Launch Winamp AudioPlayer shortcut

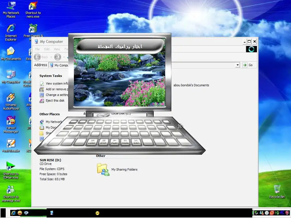tap(11, 102)
